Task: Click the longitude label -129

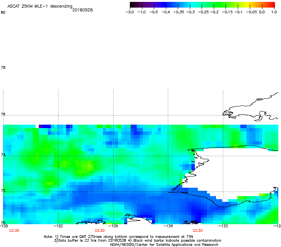Action: 113,226
